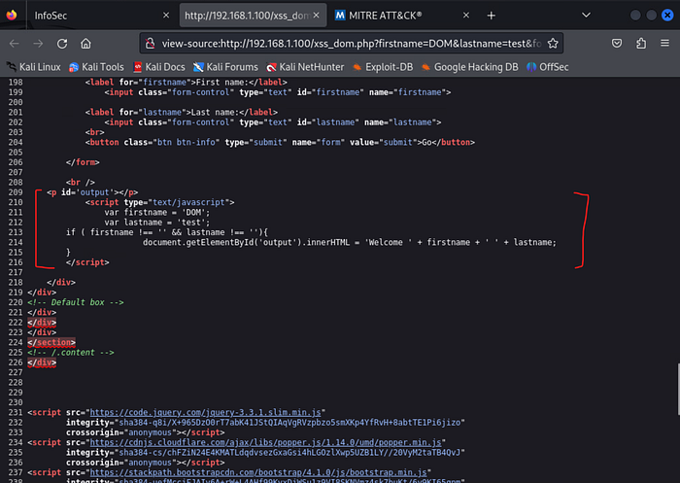Open the Firefox application menu
Viewport: 680px width, 483px height.
tap(664, 43)
